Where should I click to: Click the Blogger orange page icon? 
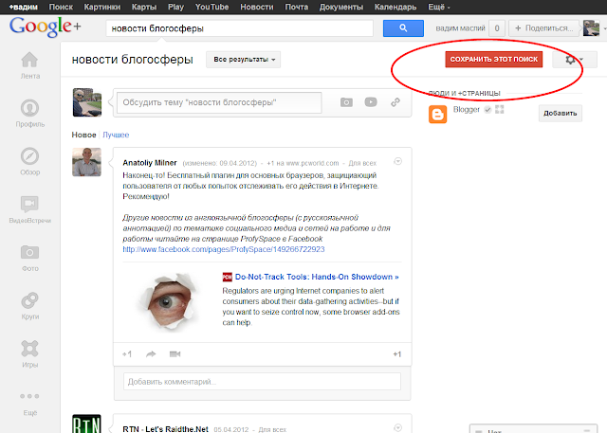[x=437, y=115]
